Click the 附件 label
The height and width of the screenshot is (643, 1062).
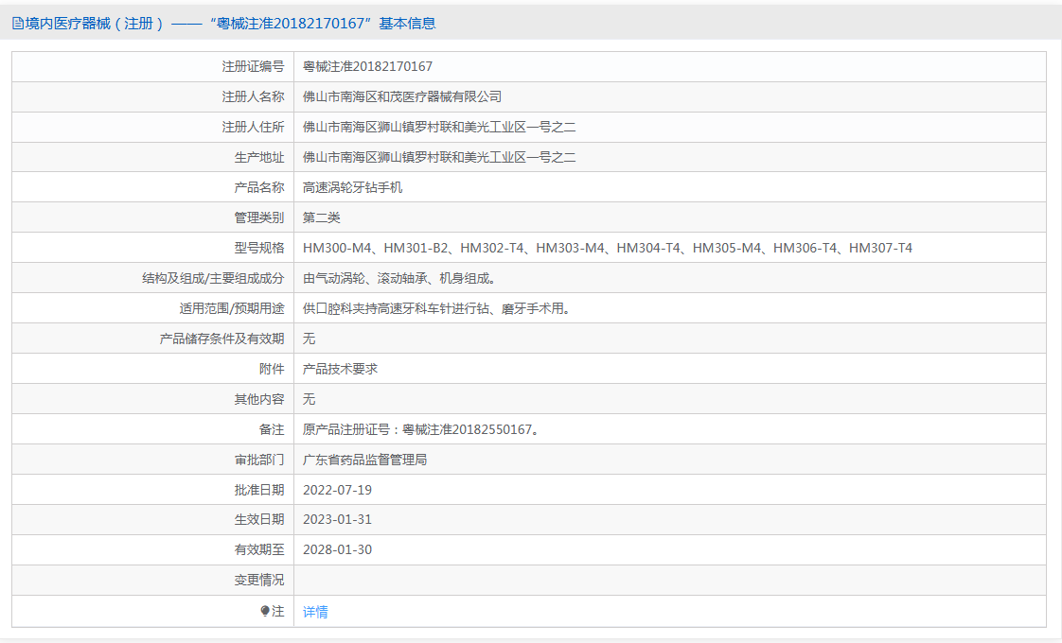[x=272, y=369]
